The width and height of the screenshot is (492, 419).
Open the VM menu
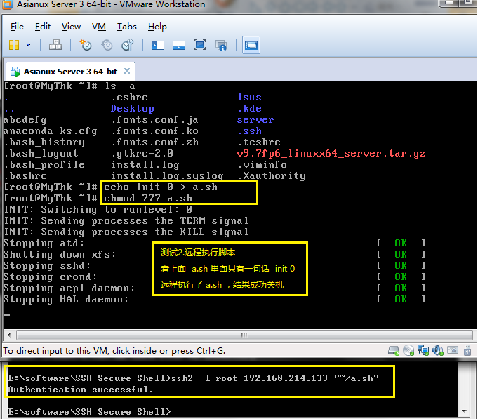coord(99,27)
